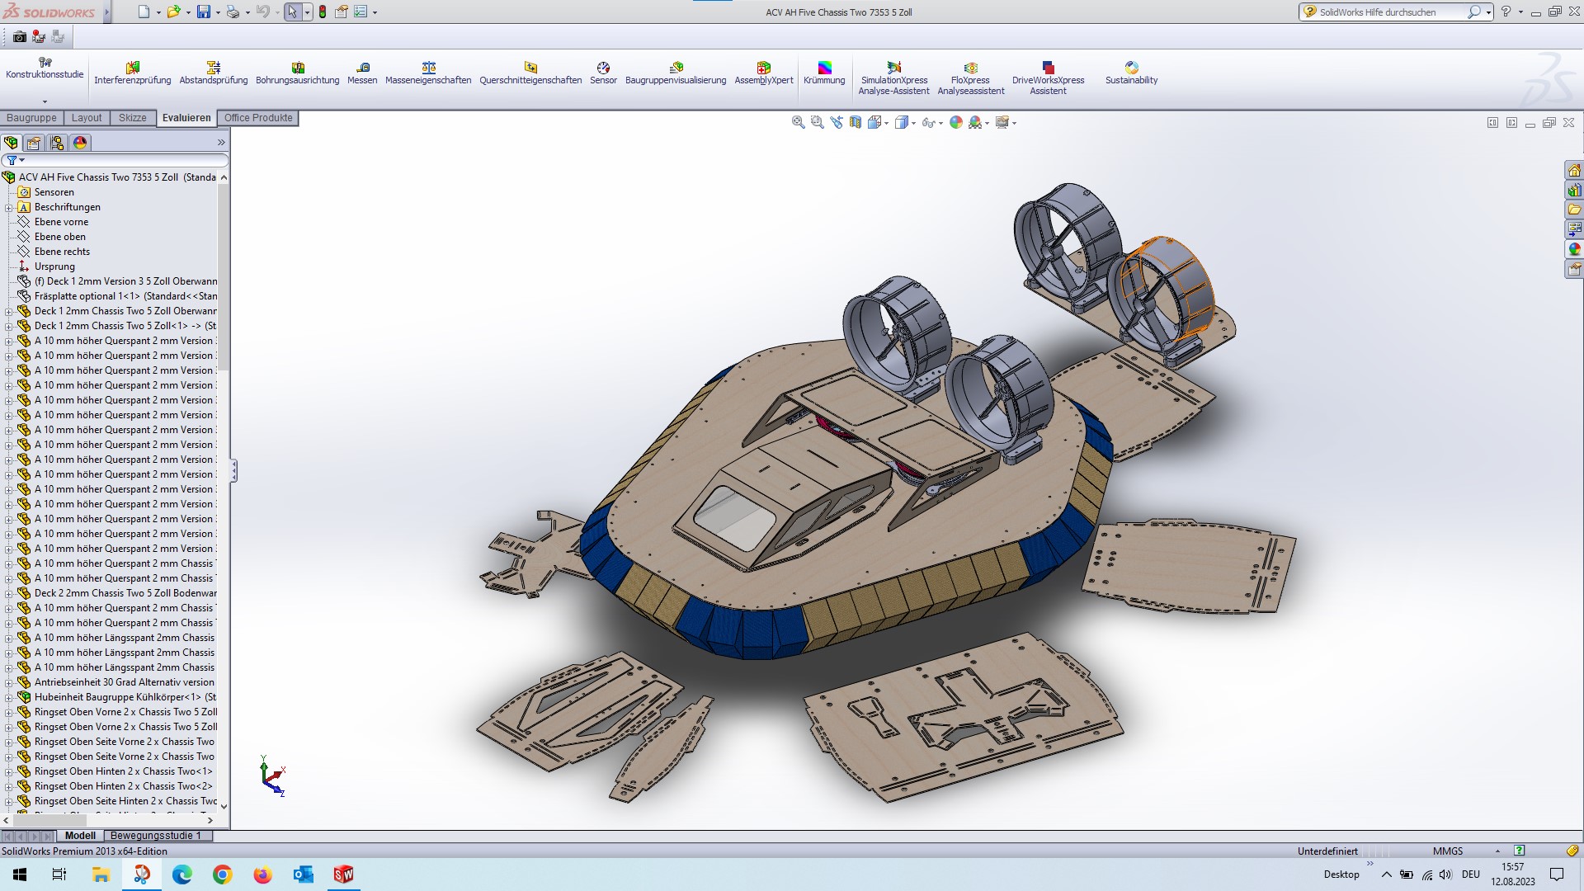Select the Section View icon
Image resolution: width=1584 pixels, height=891 pixels.
pos(856,122)
